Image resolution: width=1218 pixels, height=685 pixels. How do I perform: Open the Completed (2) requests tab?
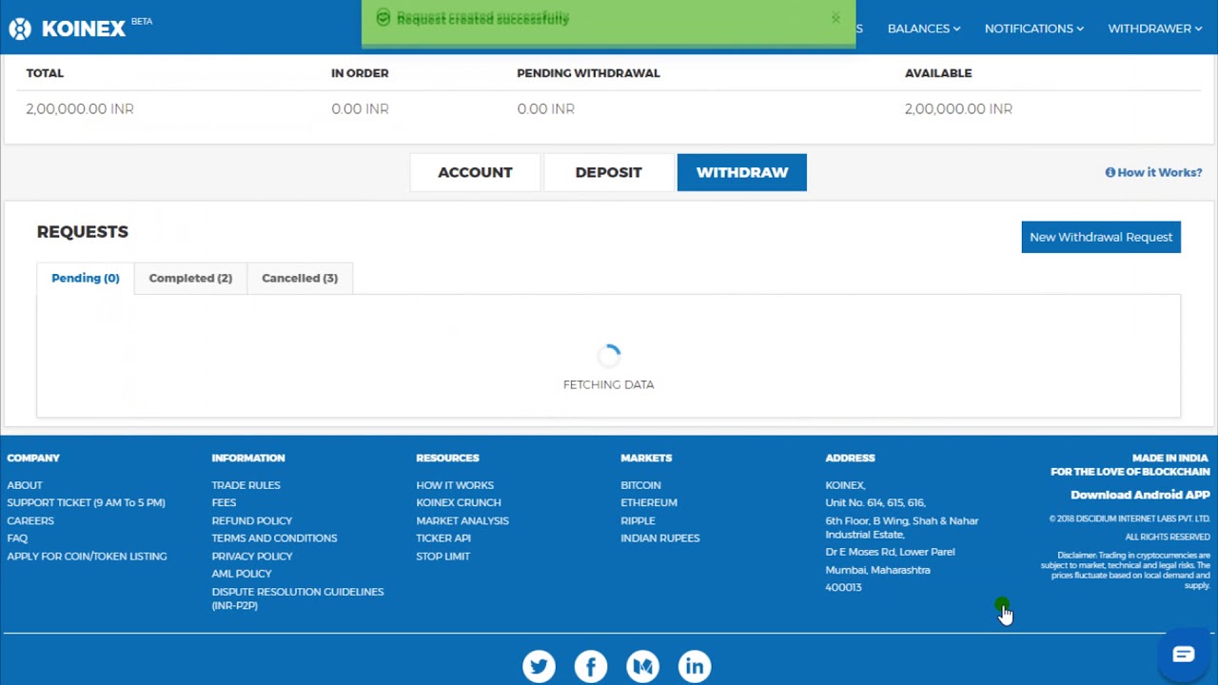(190, 278)
